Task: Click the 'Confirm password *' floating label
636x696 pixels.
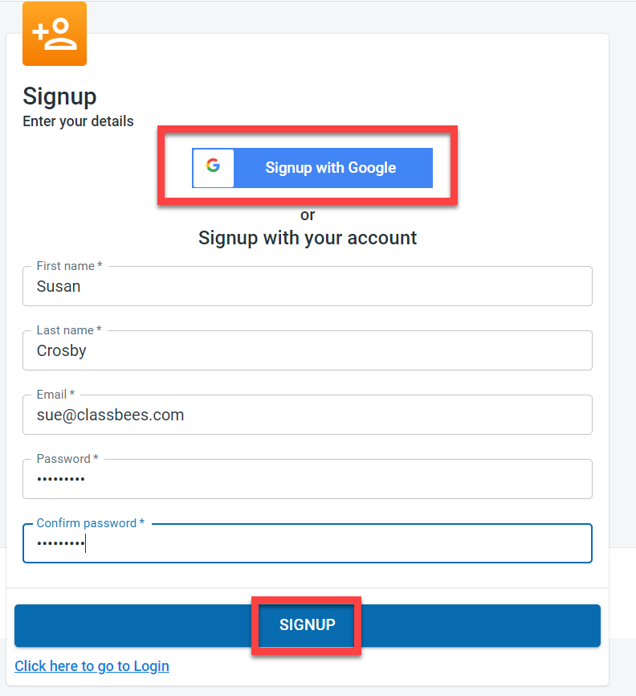Action: [x=90, y=523]
